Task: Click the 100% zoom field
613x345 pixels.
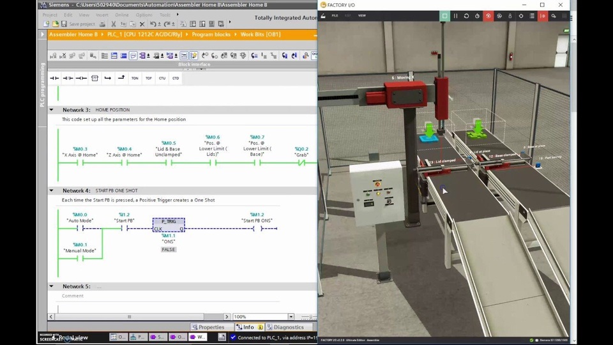Action: pos(260,317)
